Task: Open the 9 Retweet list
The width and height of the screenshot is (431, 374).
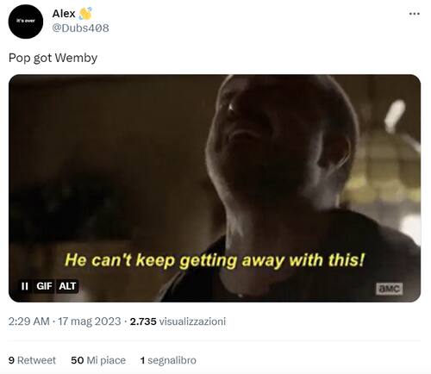Action: pos(32,360)
